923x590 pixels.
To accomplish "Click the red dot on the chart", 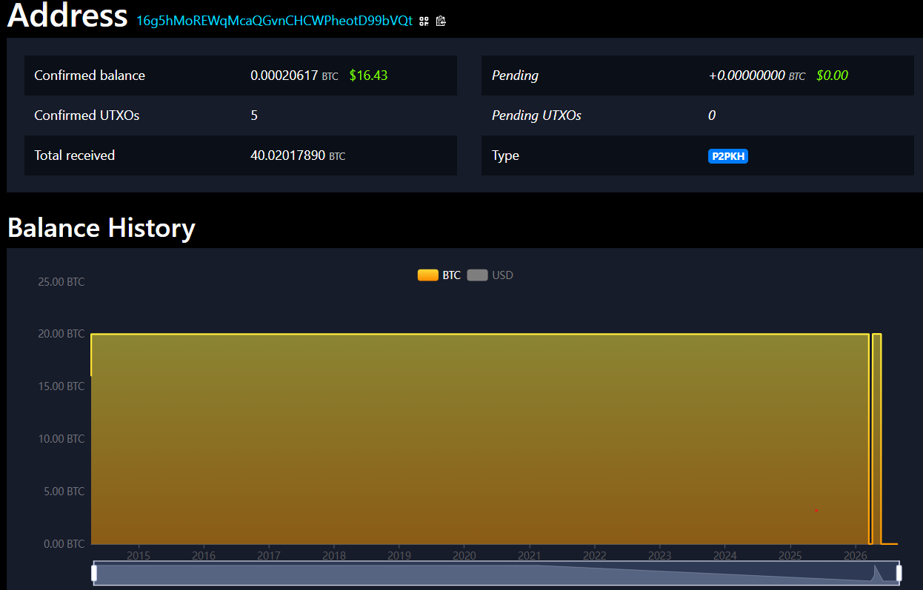I will 816,511.
